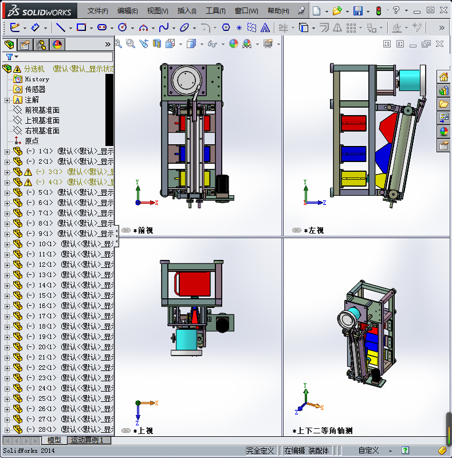Open the File Explorer task pane icon

[x=443, y=104]
